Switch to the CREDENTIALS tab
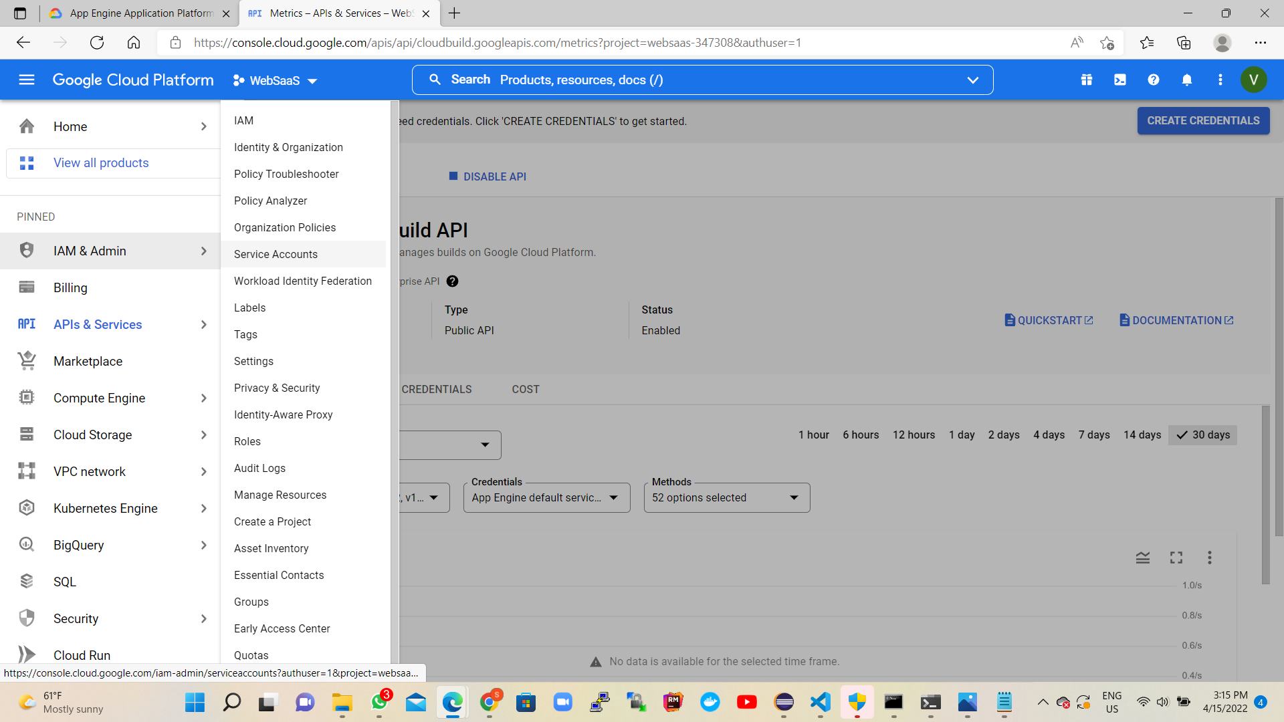The height and width of the screenshot is (722, 1284). 437,390
